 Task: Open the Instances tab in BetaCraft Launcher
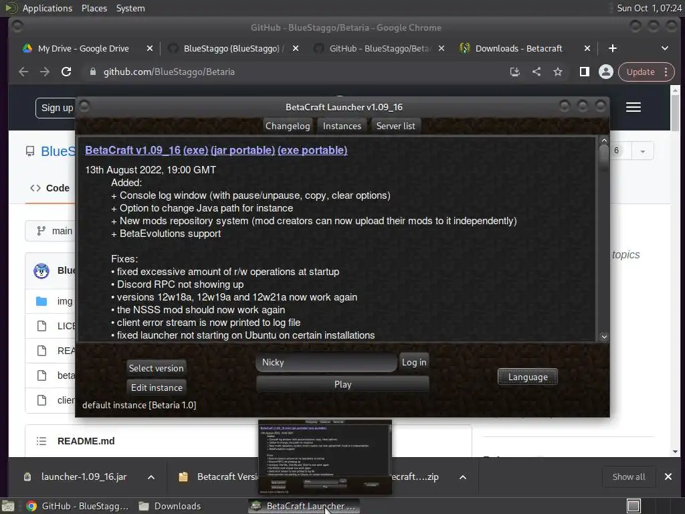(x=342, y=126)
